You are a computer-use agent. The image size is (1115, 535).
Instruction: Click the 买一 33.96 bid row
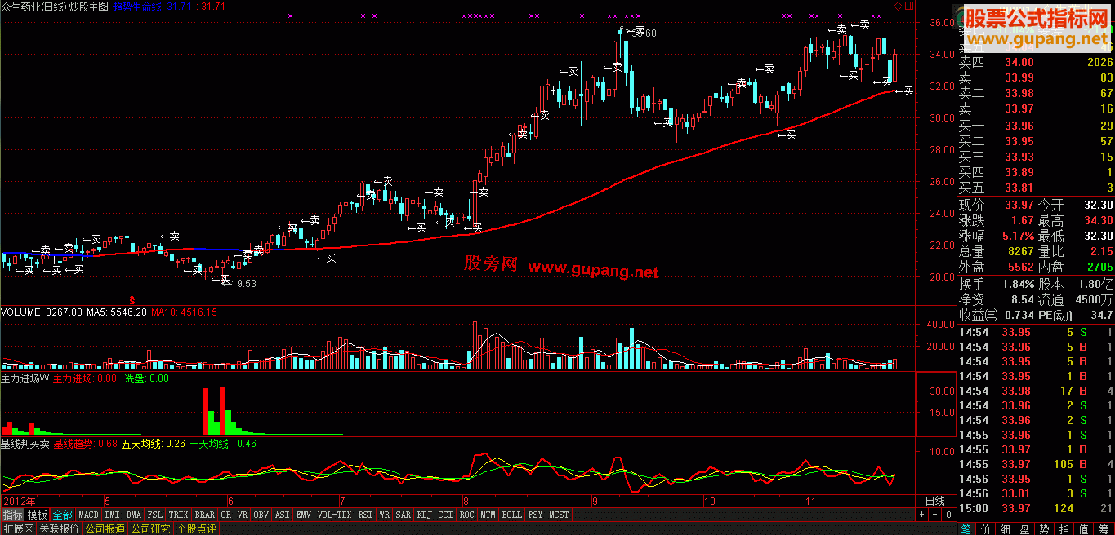click(1036, 126)
